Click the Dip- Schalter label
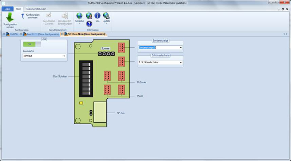 click(x=60, y=76)
